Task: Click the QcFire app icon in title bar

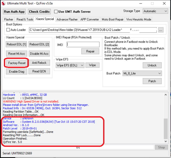Action: point(3,3)
